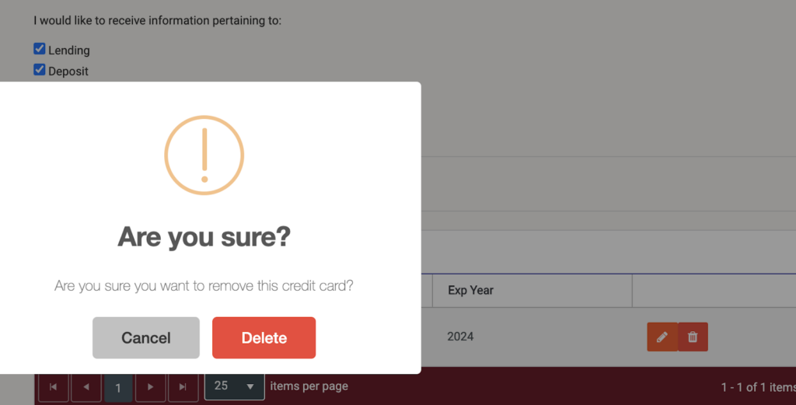Click the next page arrow icon

150,386
